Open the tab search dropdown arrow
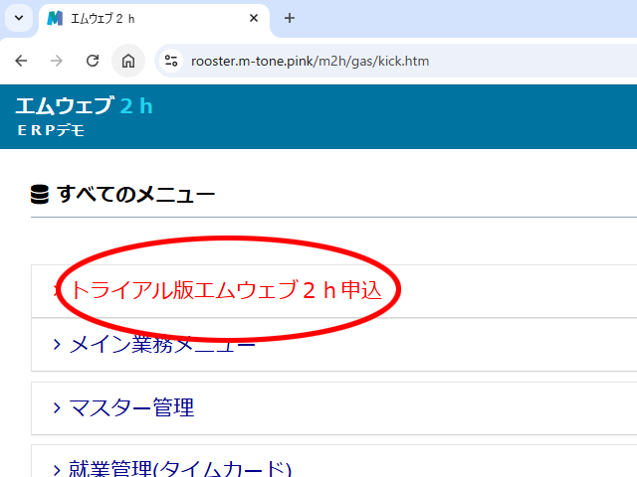Image resolution: width=637 pixels, height=477 pixels. coord(19,18)
